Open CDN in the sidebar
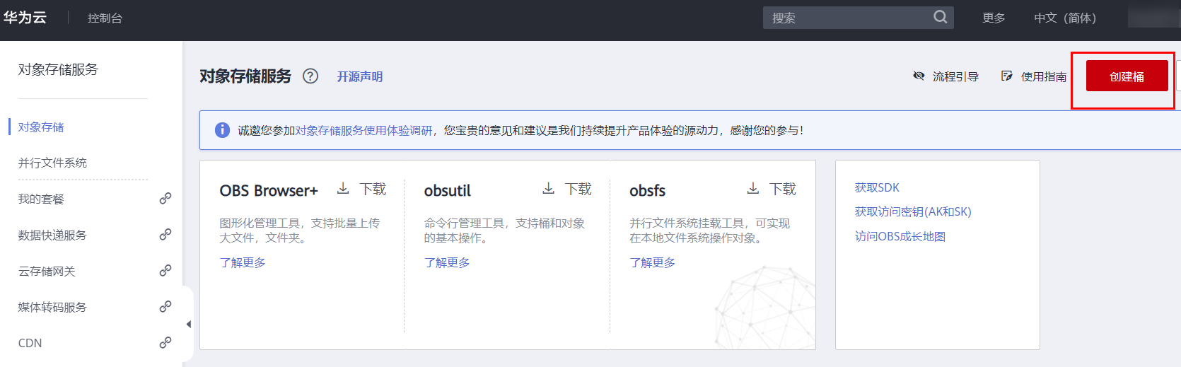 (x=30, y=344)
